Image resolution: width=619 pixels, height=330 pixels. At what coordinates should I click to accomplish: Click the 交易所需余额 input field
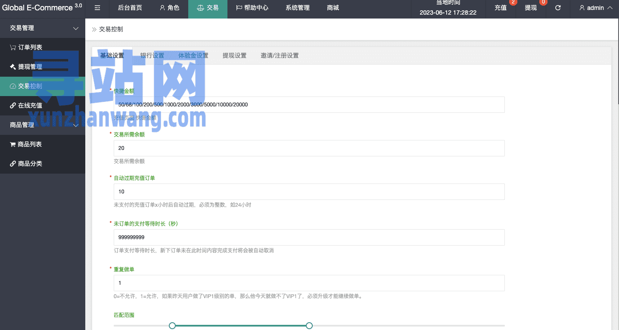309,148
